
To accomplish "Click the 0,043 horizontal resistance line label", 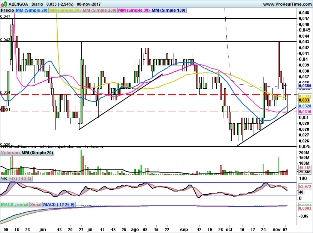I will [x=5, y=39].
